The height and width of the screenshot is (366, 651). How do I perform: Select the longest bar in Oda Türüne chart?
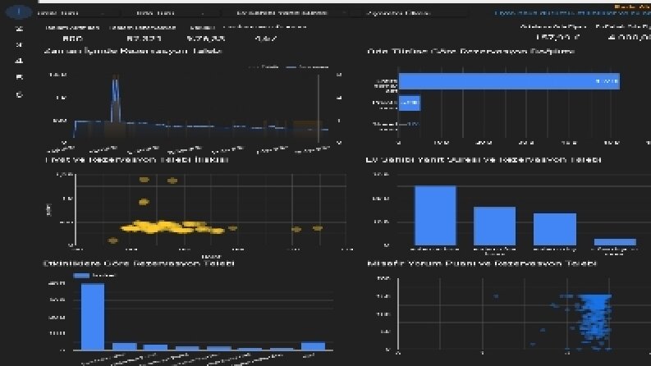point(509,81)
